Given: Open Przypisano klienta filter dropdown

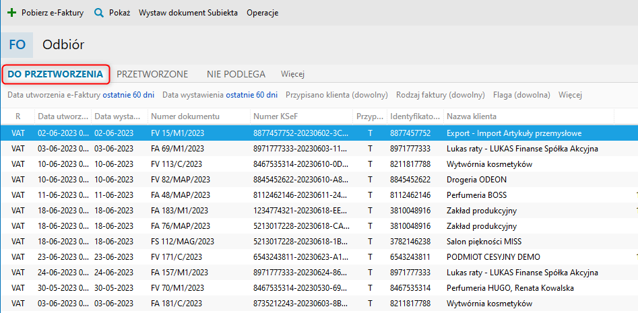Looking at the screenshot, I should tap(336, 95).
